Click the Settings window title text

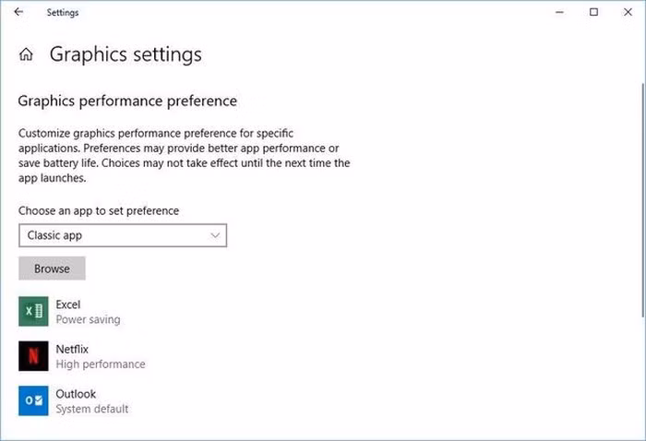(63, 13)
